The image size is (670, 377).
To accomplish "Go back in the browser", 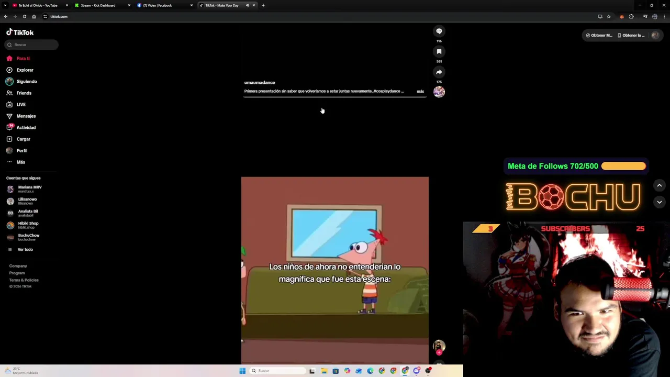I will pos(6,16).
